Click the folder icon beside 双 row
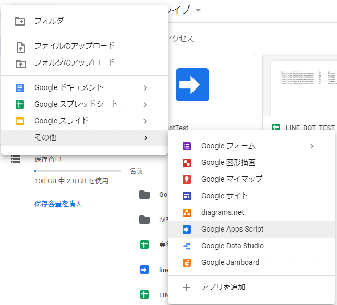 (x=145, y=220)
